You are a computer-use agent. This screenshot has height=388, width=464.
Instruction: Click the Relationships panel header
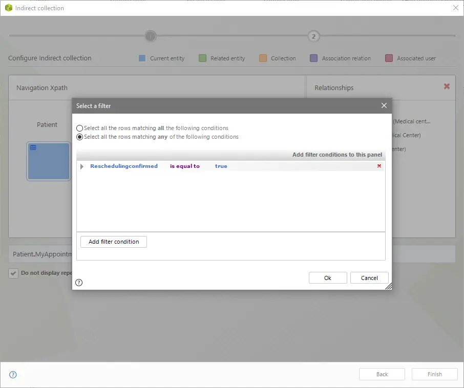334,88
